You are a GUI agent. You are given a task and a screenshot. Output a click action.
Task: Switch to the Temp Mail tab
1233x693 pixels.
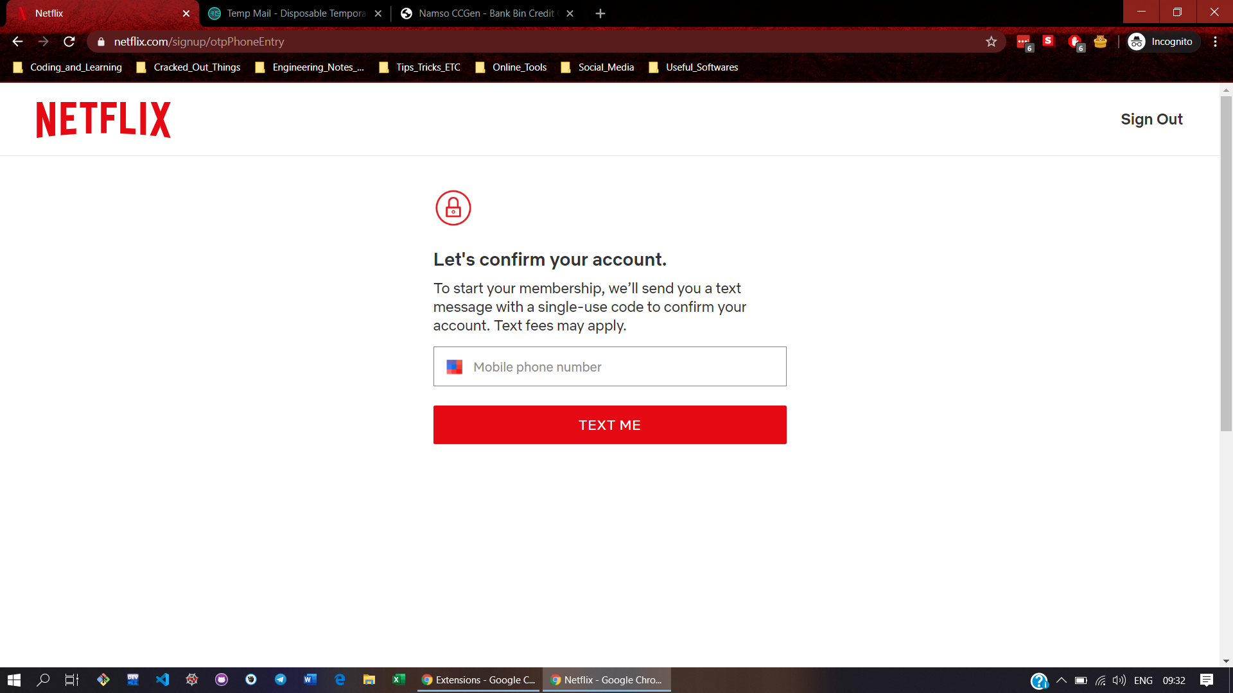[295, 13]
